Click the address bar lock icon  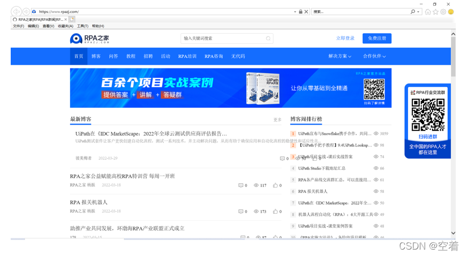pyautogui.click(x=300, y=12)
